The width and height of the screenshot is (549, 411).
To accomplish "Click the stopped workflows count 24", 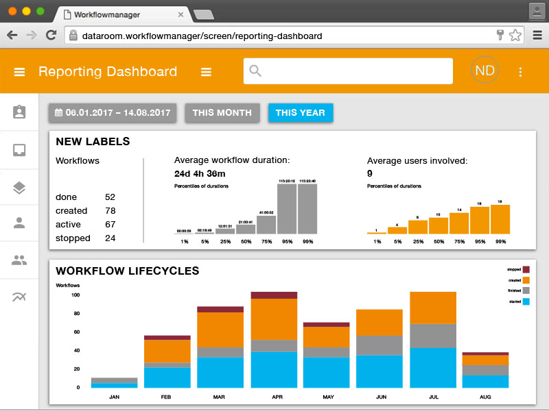I will pos(110,238).
